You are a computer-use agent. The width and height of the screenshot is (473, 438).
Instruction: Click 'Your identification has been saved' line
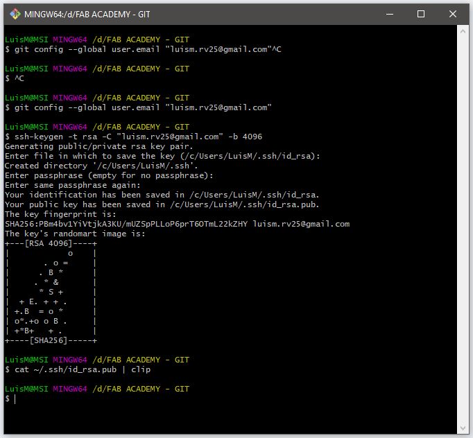pos(162,195)
